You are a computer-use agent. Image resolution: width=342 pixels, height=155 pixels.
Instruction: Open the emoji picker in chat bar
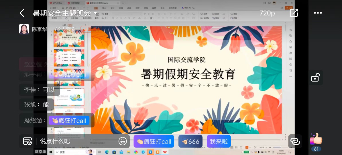[123, 141]
